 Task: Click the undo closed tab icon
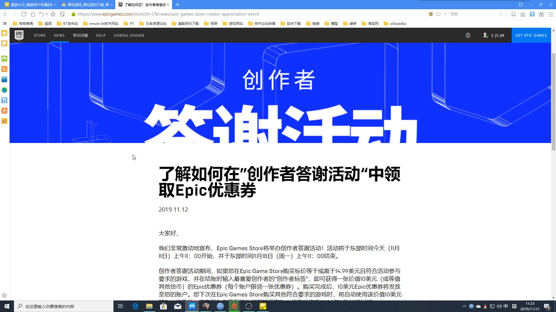click(x=41, y=14)
